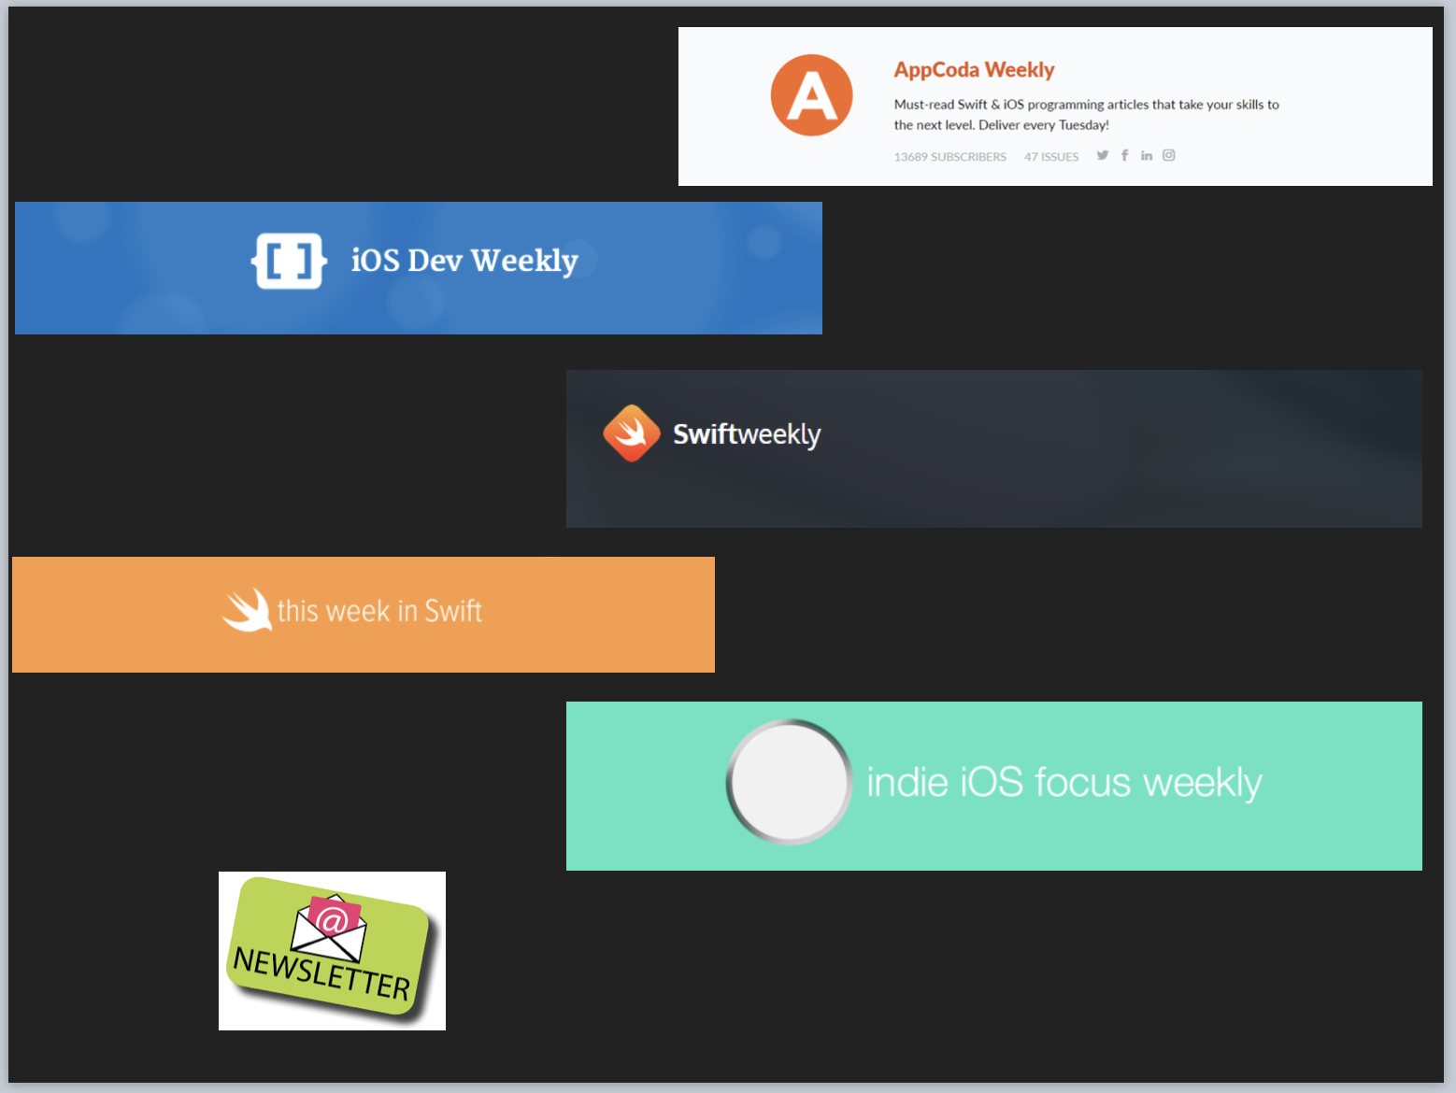Screen dimensions: 1456x1093
Task: Open the AppCoda Instagram icon
Action: [1168, 155]
